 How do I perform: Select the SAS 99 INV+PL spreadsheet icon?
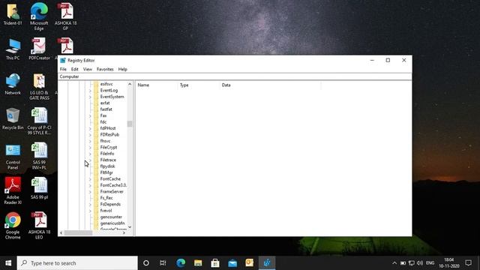(39, 156)
